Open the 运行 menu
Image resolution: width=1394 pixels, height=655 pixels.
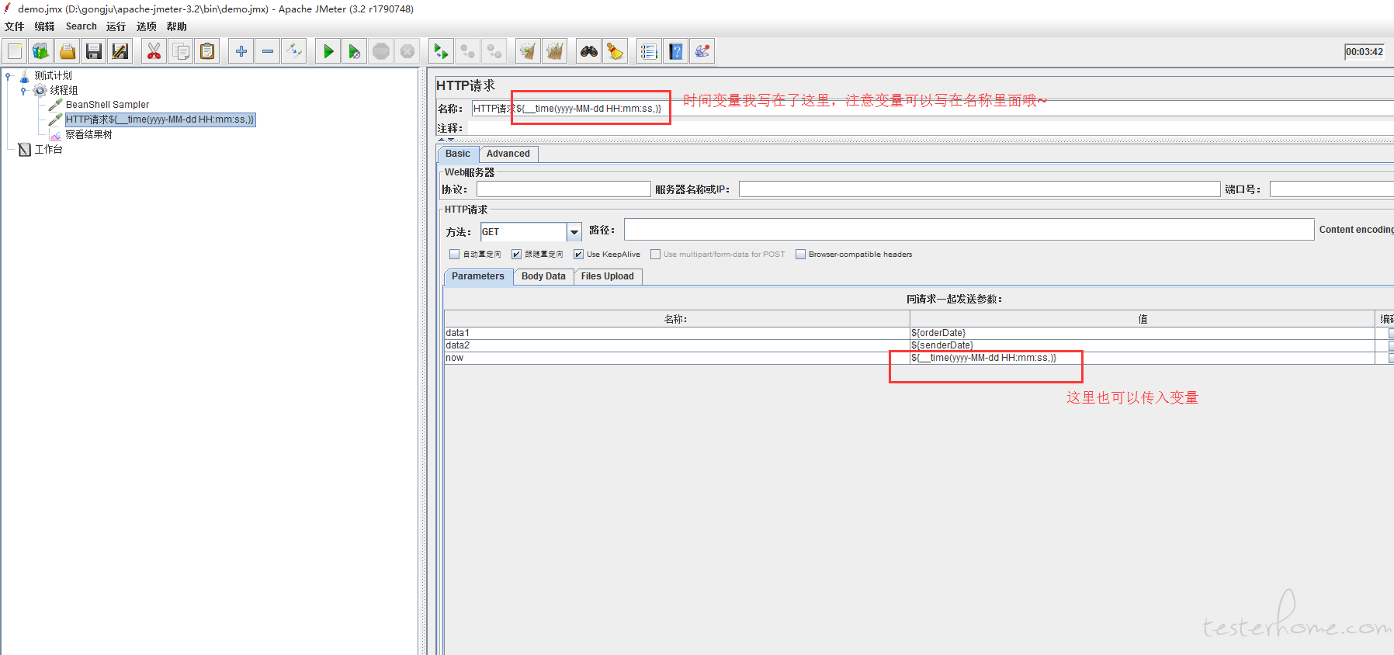click(116, 26)
